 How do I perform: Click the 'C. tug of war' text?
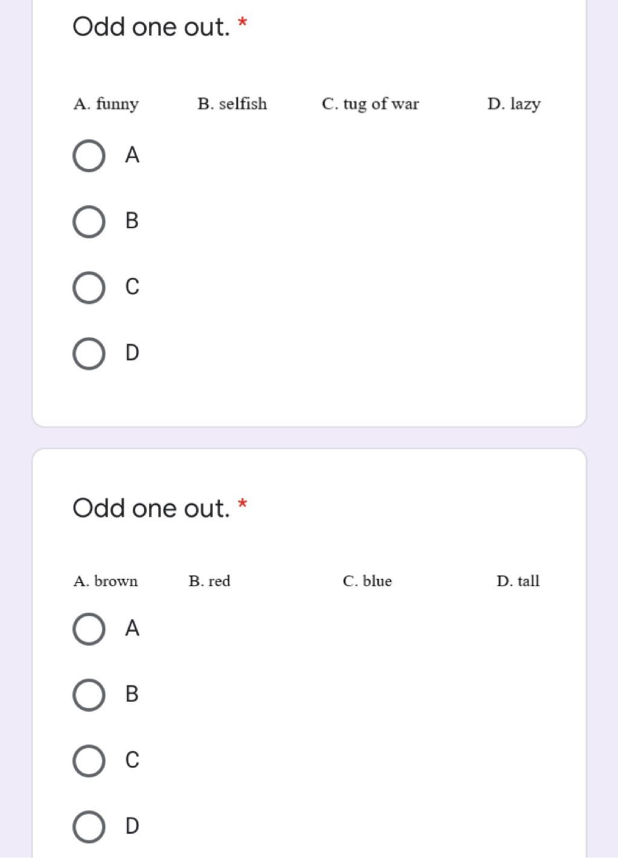(370, 104)
